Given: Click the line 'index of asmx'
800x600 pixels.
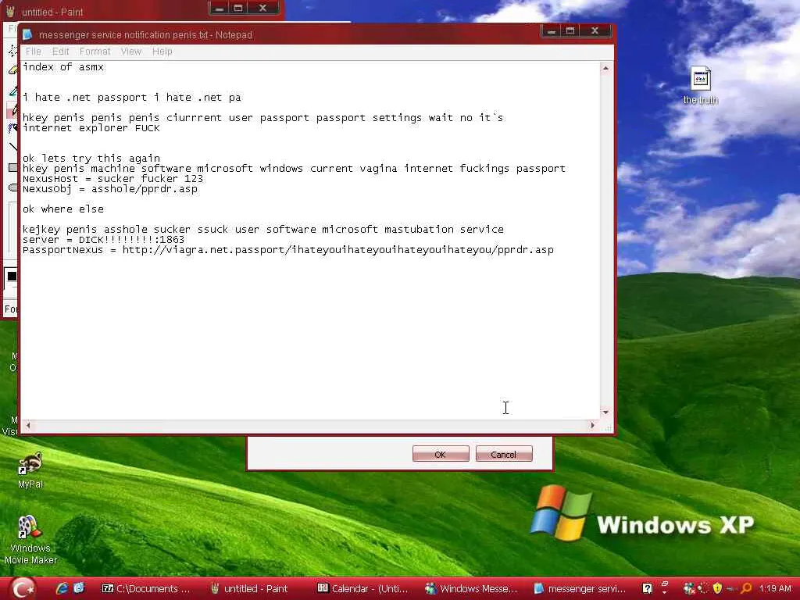Looking at the screenshot, I should pos(63,67).
